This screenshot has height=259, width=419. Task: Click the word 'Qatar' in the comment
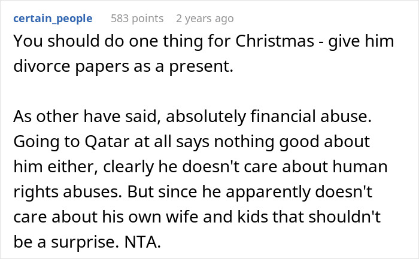107,144
